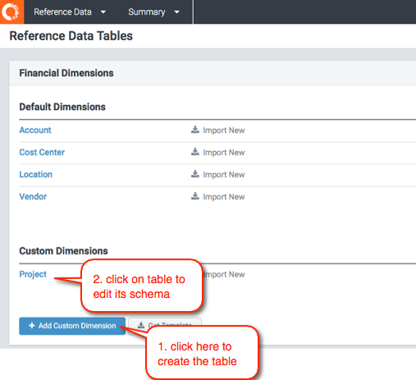The height and width of the screenshot is (380, 416).
Task: Expand the Reference Data dropdown arrow
Action: pyautogui.click(x=103, y=12)
